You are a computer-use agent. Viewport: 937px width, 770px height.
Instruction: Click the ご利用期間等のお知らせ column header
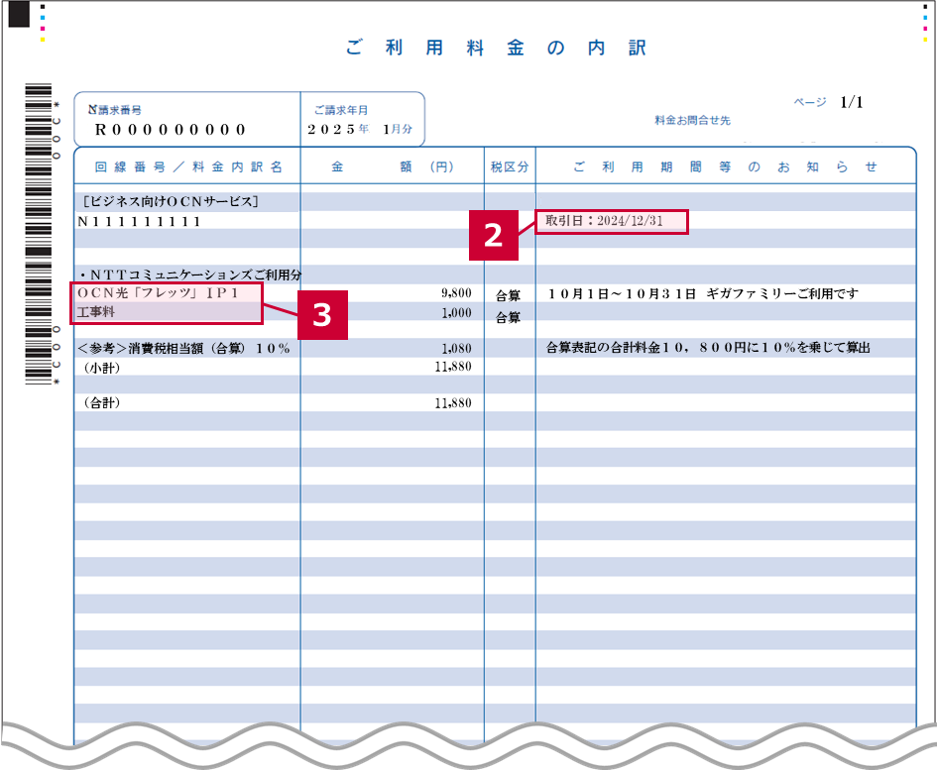tap(726, 167)
